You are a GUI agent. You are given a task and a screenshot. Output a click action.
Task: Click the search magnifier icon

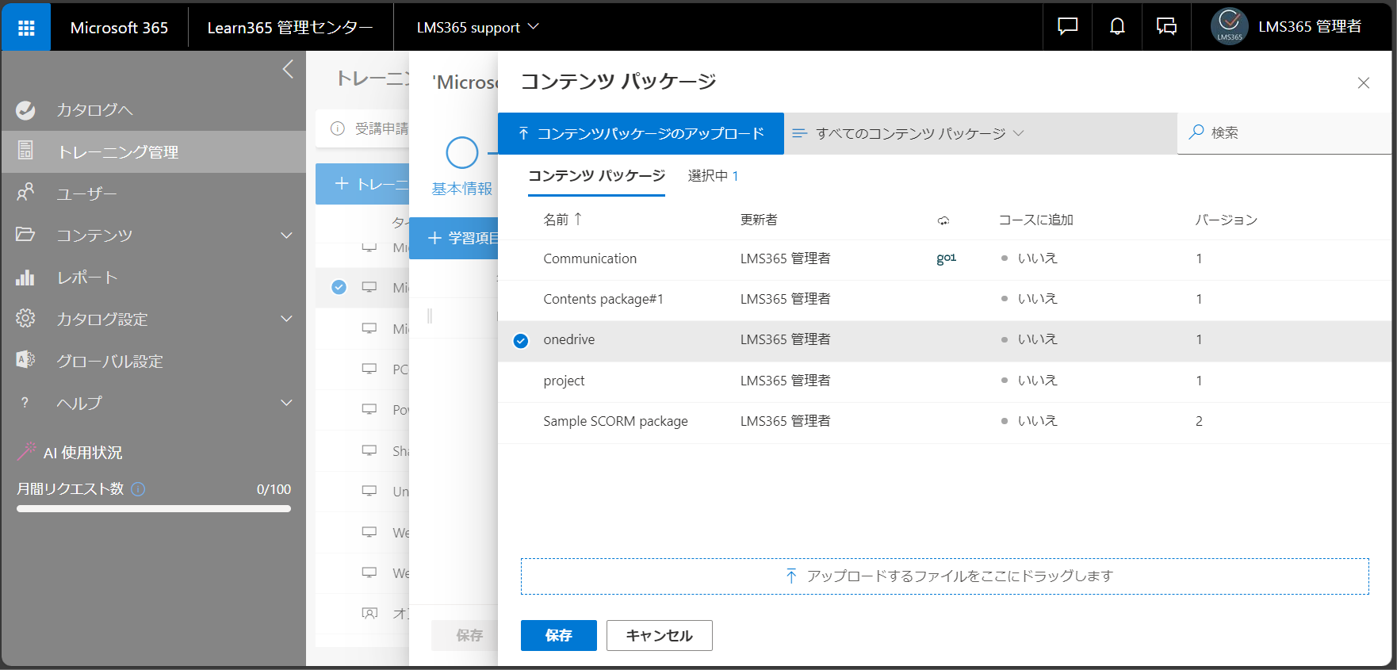coord(1196,132)
